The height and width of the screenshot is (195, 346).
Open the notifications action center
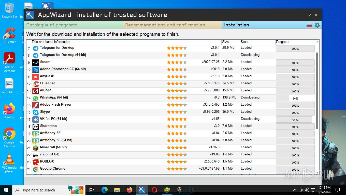pos(338,190)
